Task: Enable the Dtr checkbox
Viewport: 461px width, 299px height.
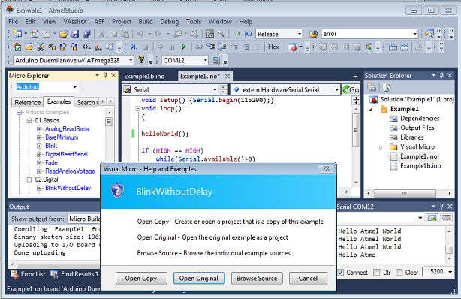Action: (376, 273)
